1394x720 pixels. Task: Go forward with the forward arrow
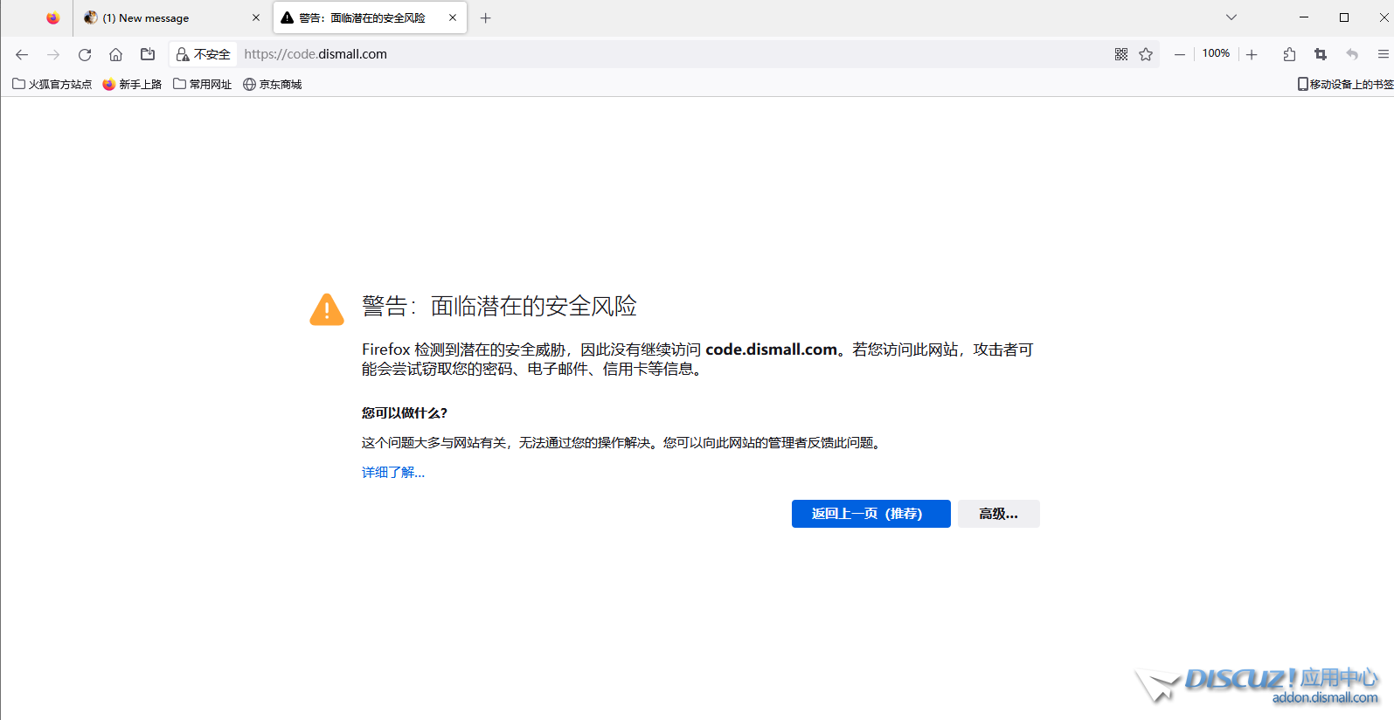(x=53, y=54)
